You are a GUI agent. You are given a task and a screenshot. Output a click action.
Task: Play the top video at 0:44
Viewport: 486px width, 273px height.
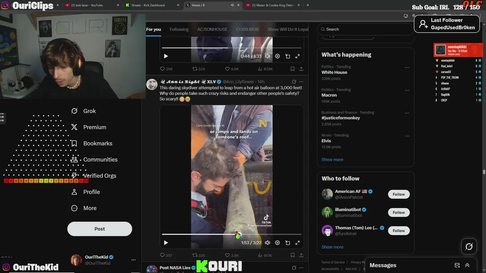coord(166,56)
